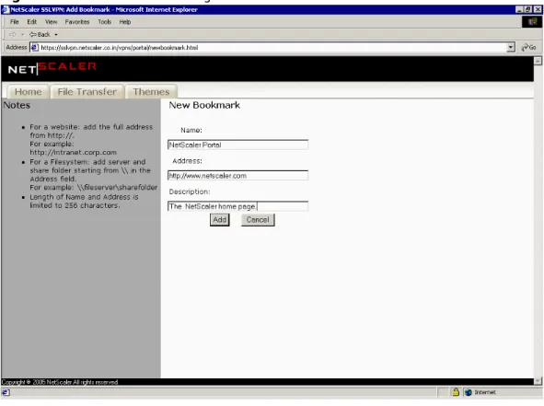Click the Add button

coord(220,220)
